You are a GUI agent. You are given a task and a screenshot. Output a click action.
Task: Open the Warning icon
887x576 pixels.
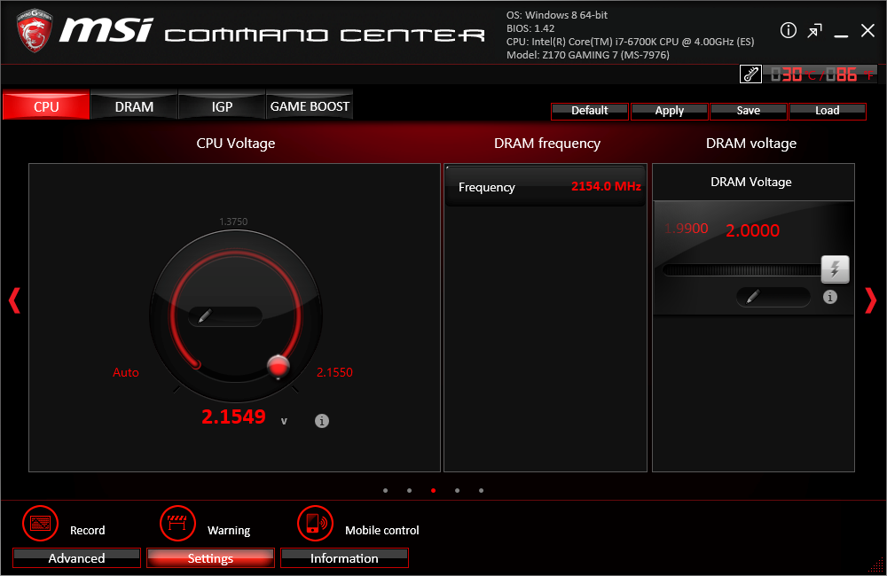177,524
